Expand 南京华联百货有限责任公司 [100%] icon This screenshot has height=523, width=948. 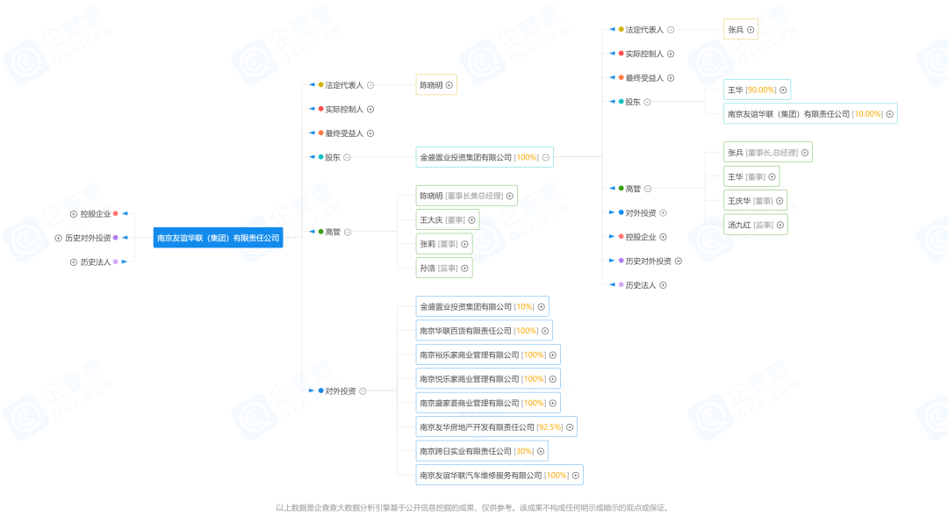(x=545, y=332)
